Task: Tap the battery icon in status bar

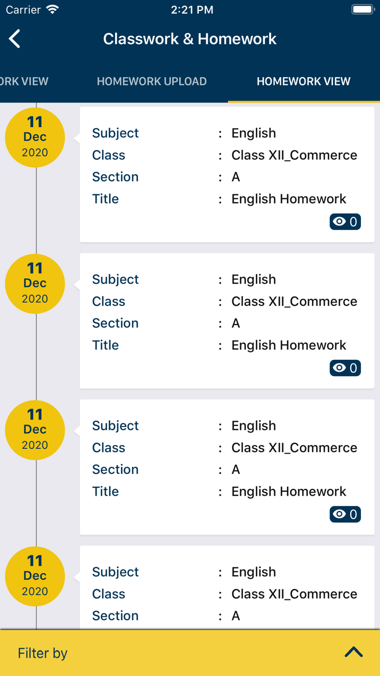Action: (362, 10)
